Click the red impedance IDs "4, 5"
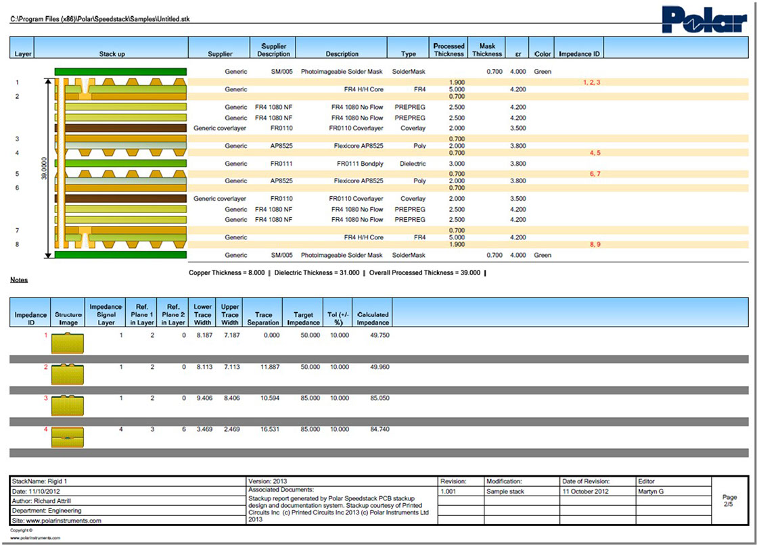The height and width of the screenshot is (545, 757). click(x=595, y=153)
